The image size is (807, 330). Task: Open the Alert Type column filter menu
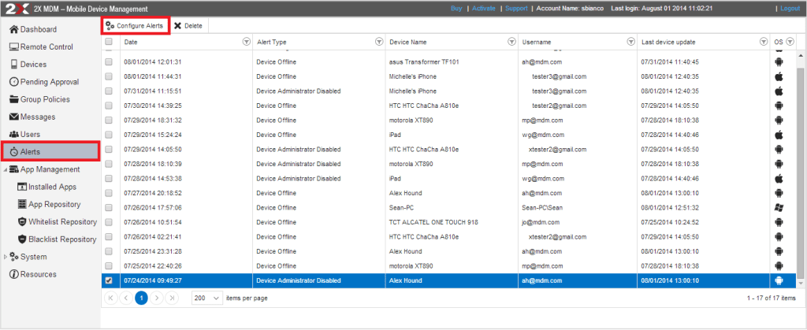click(x=379, y=42)
